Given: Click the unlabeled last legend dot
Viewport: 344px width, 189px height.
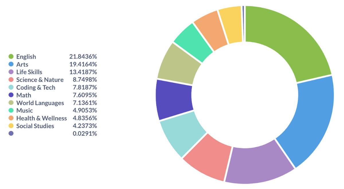Looking at the screenshot, I should 11,133.
